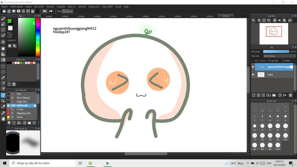This screenshot has width=297, height=167.
Task: Open the Bộ lọc(R) menu
Action: pos(39,7)
